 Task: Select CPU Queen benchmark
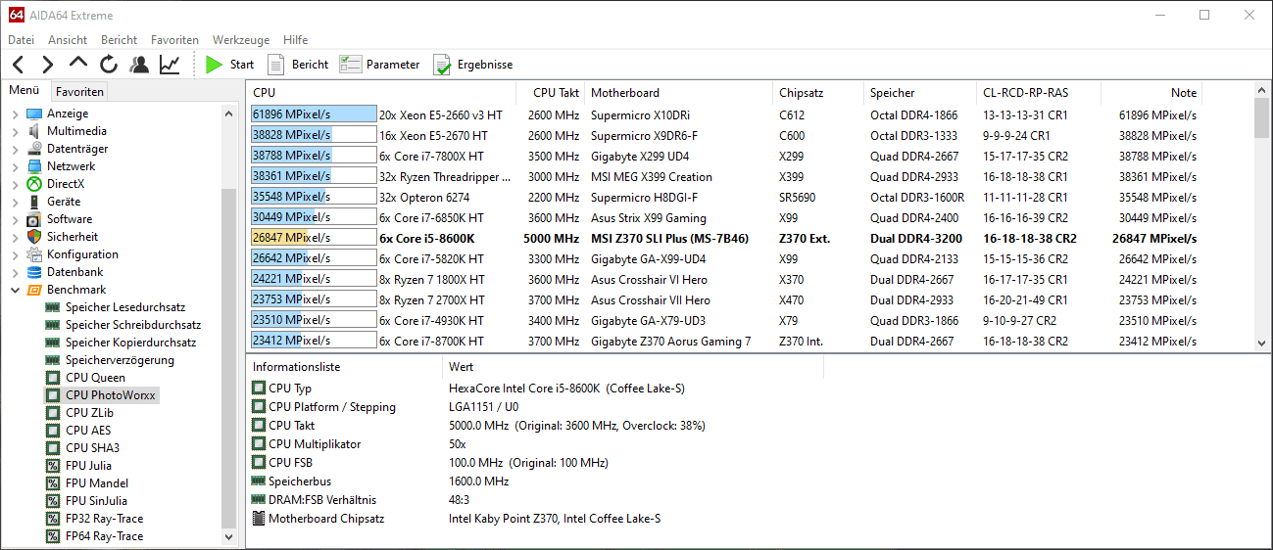coord(95,378)
